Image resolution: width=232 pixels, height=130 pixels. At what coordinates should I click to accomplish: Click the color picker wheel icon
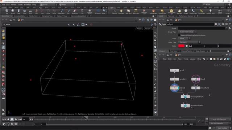[x=187, y=46]
